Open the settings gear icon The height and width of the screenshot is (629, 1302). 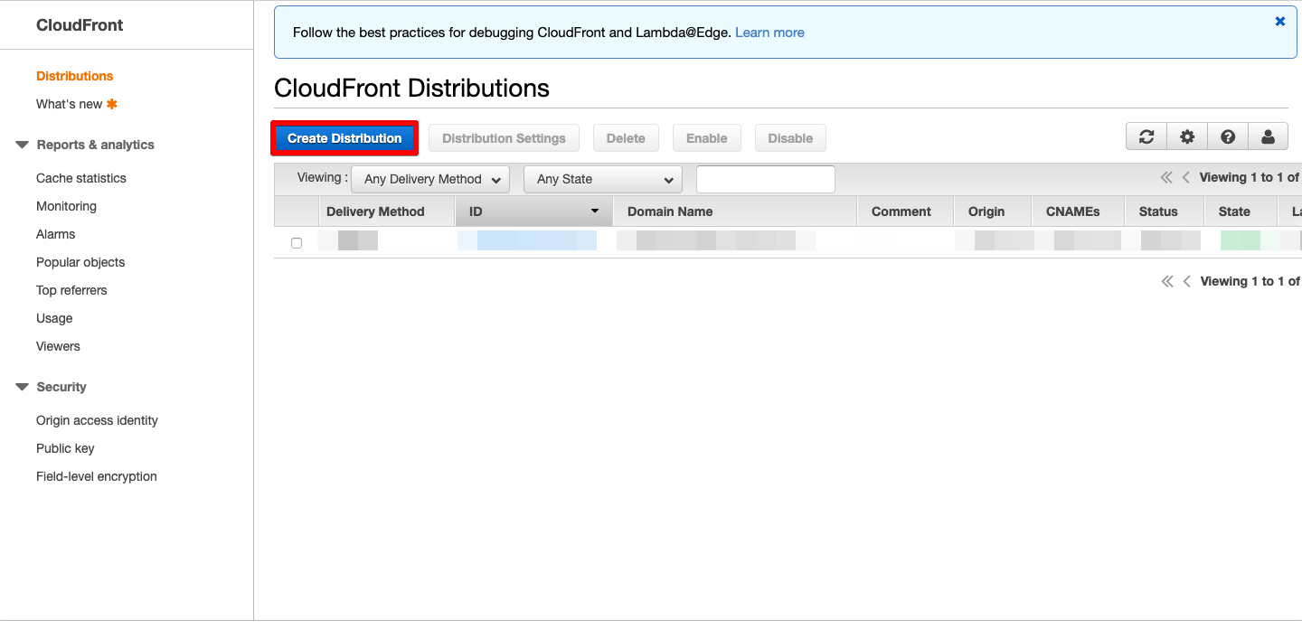coord(1186,136)
